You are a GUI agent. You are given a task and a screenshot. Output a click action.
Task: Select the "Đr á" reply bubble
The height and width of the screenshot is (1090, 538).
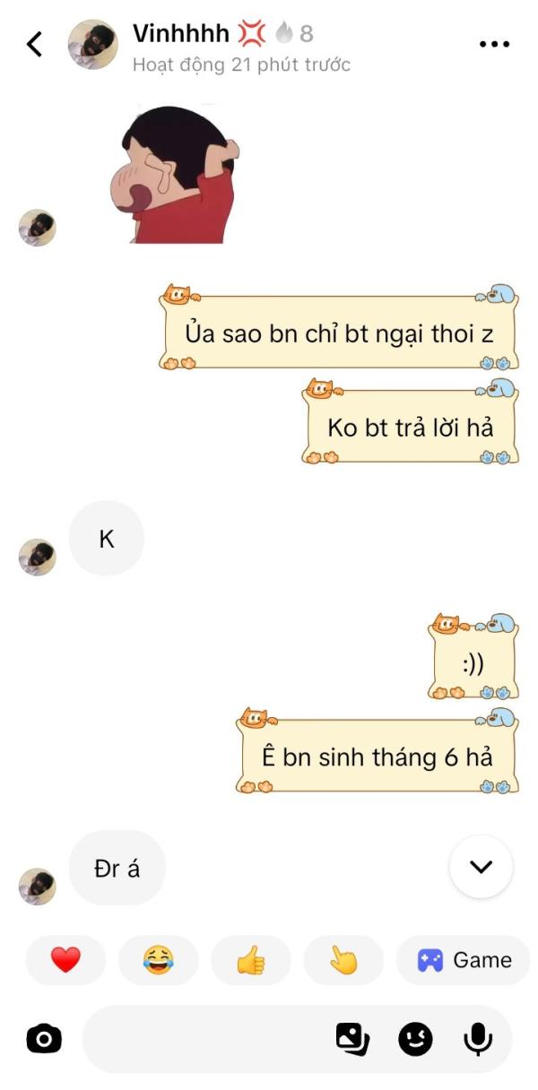coord(117,868)
